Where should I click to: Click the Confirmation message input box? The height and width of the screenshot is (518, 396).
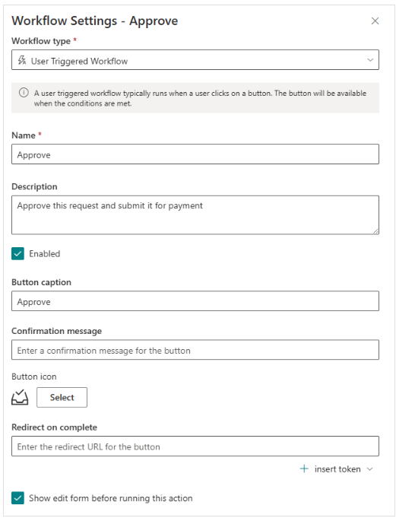[x=195, y=350]
